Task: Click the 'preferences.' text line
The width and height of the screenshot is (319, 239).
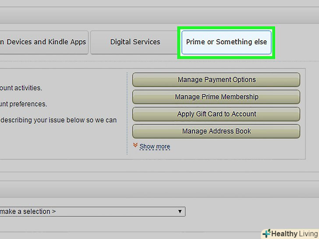Action: pos(23,104)
